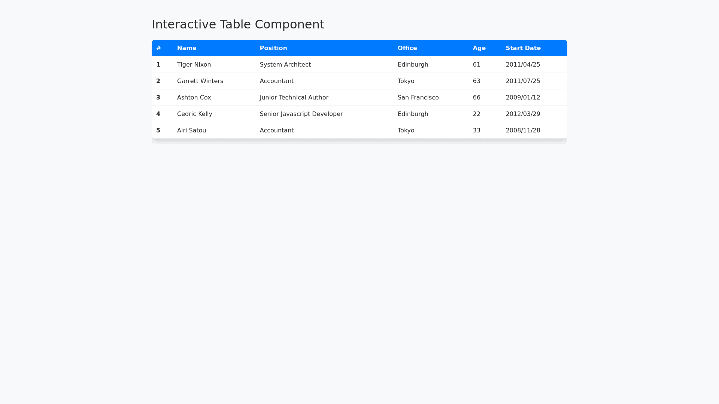The height and width of the screenshot is (404, 719).
Task: Click the Position column header
Action: click(x=273, y=48)
